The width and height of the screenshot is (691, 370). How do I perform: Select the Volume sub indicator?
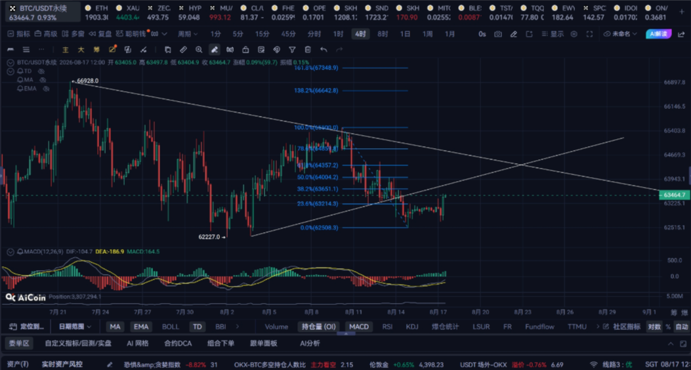276,327
